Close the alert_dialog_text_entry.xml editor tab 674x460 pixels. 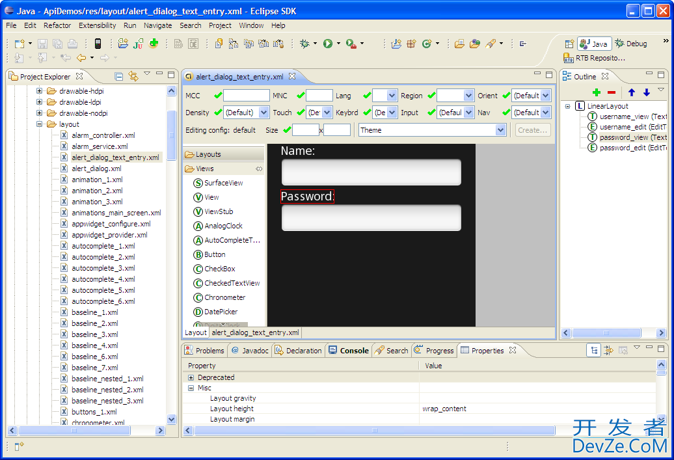point(292,76)
